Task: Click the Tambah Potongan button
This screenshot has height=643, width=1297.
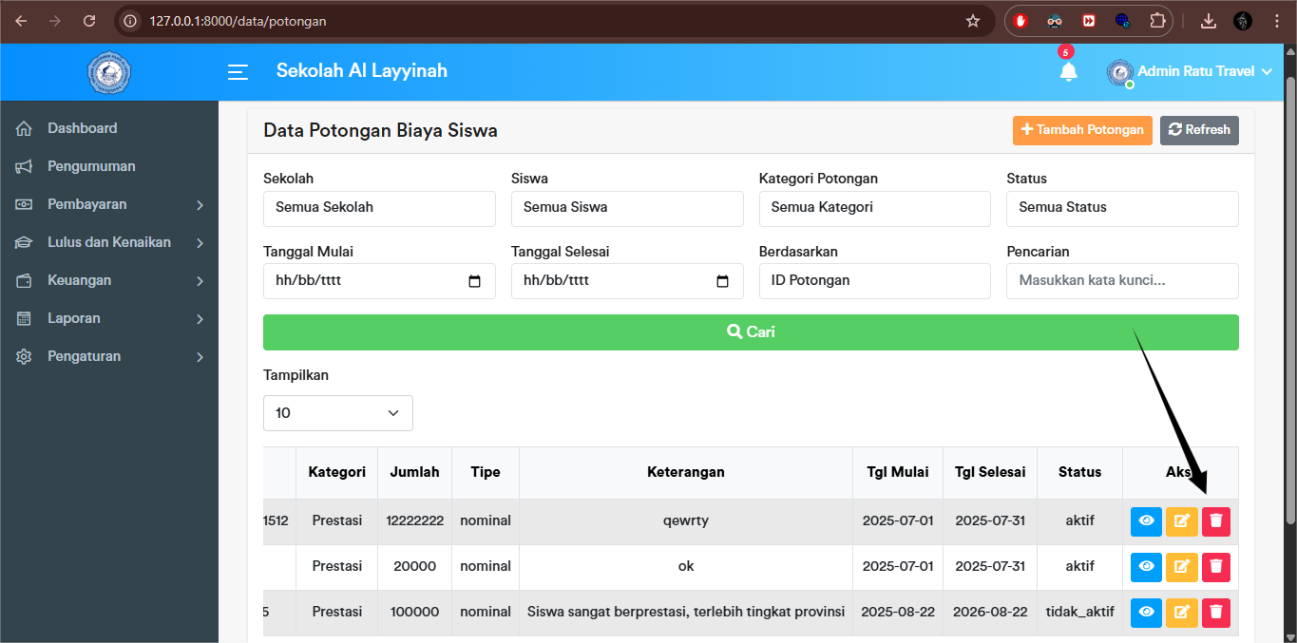Action: click(x=1082, y=130)
